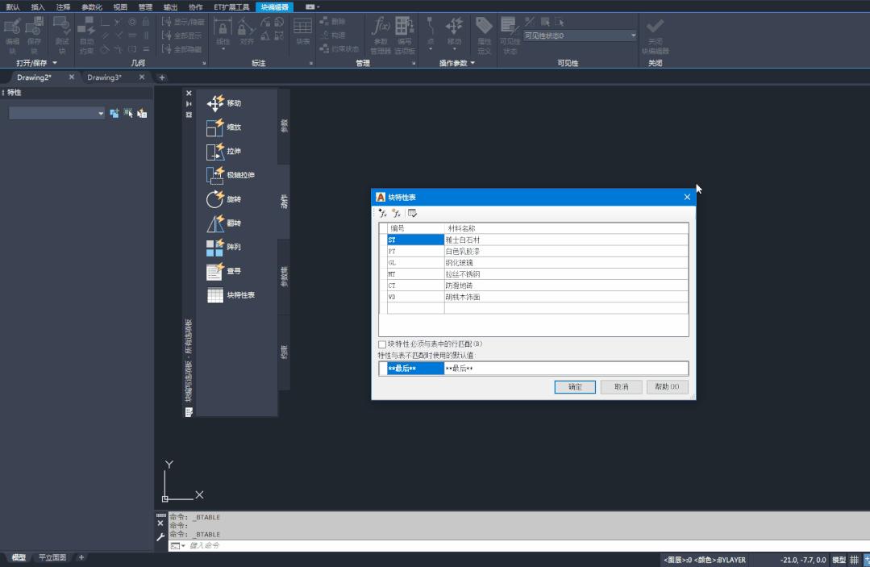This screenshot has height=567, width=870.
Task: Enable 块特性必须与表中的行匹配 checkbox
Action: coord(383,344)
